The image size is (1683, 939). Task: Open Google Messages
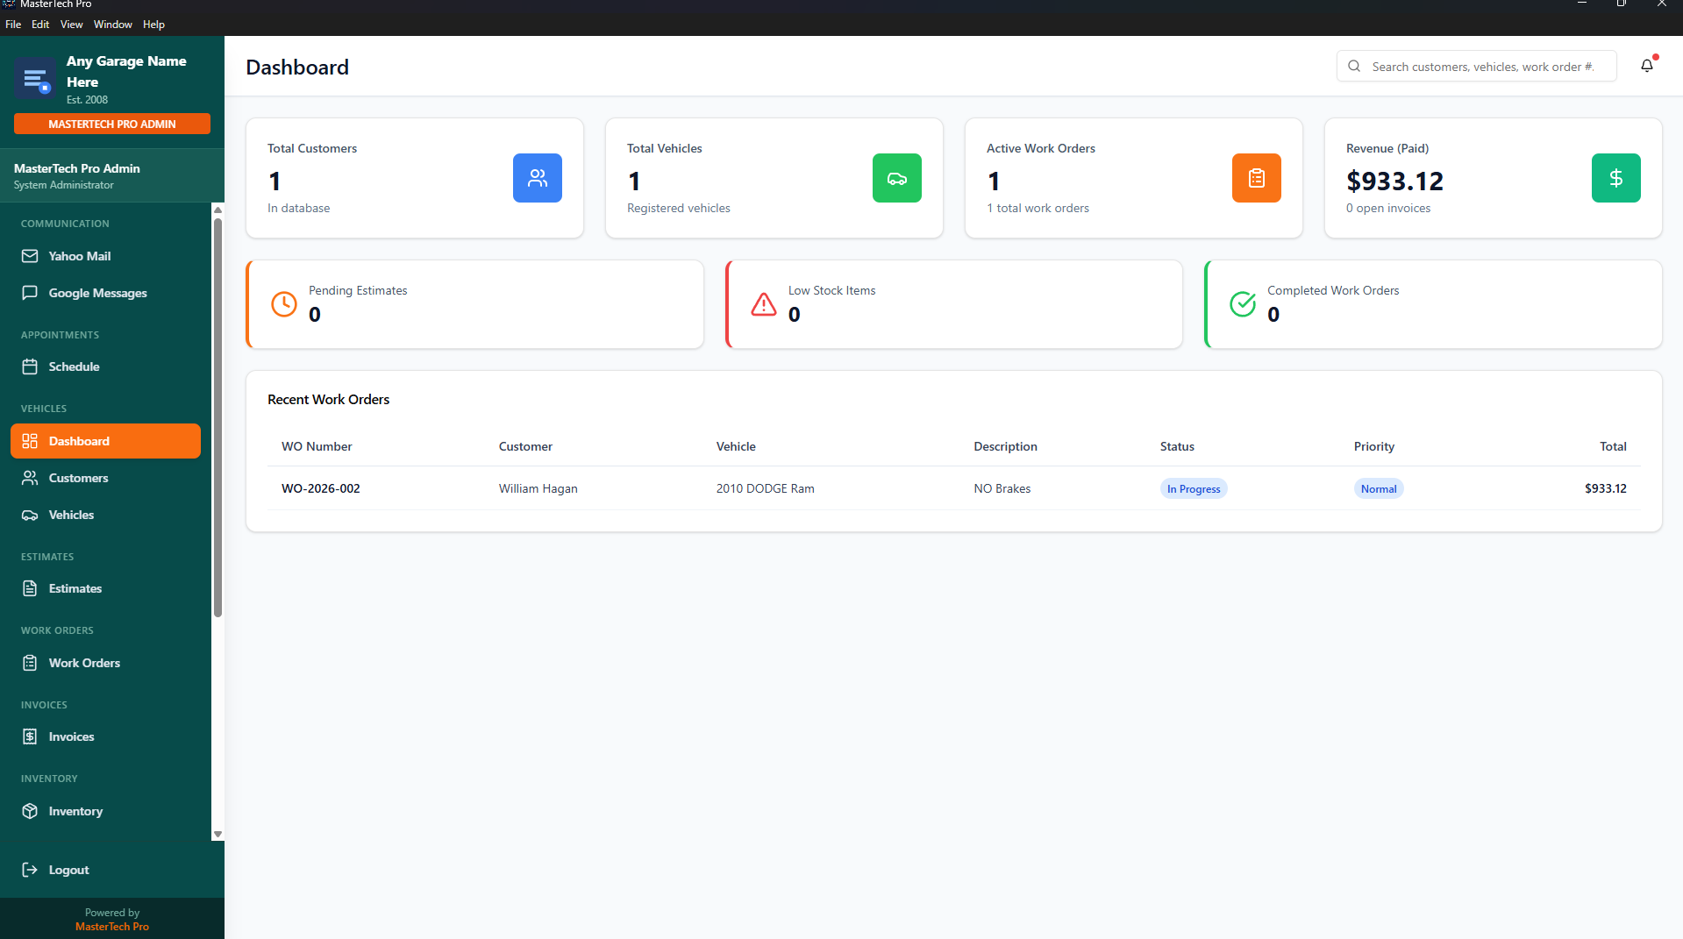coord(97,293)
